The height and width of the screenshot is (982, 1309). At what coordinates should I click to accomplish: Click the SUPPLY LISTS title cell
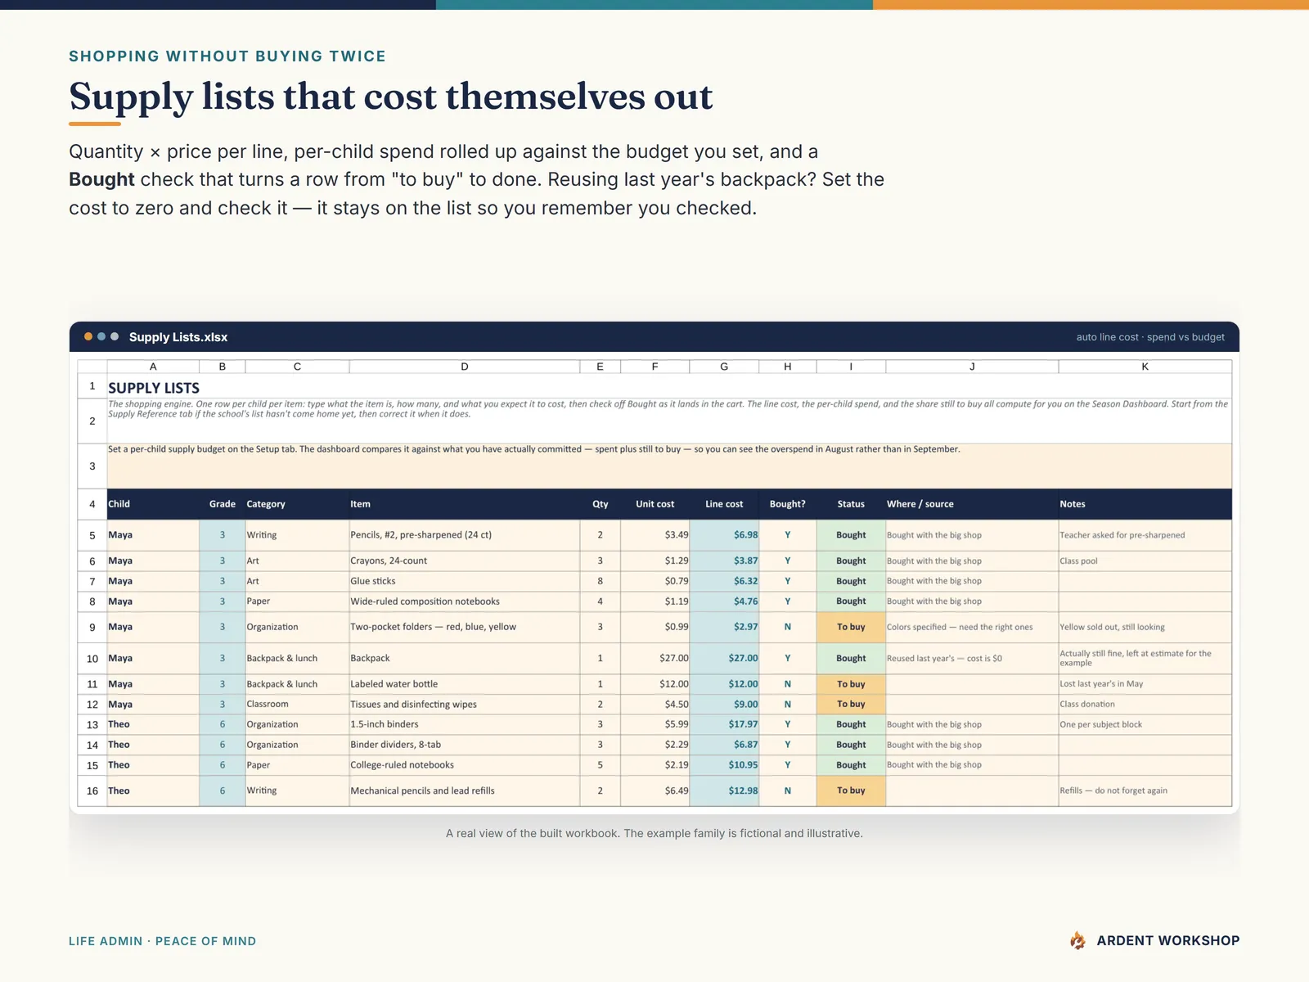pos(669,386)
